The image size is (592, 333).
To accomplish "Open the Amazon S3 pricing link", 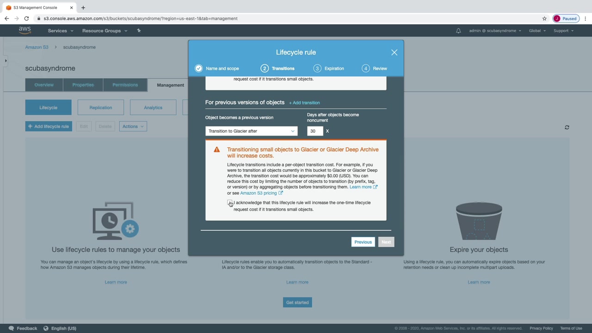I will 261,193.
